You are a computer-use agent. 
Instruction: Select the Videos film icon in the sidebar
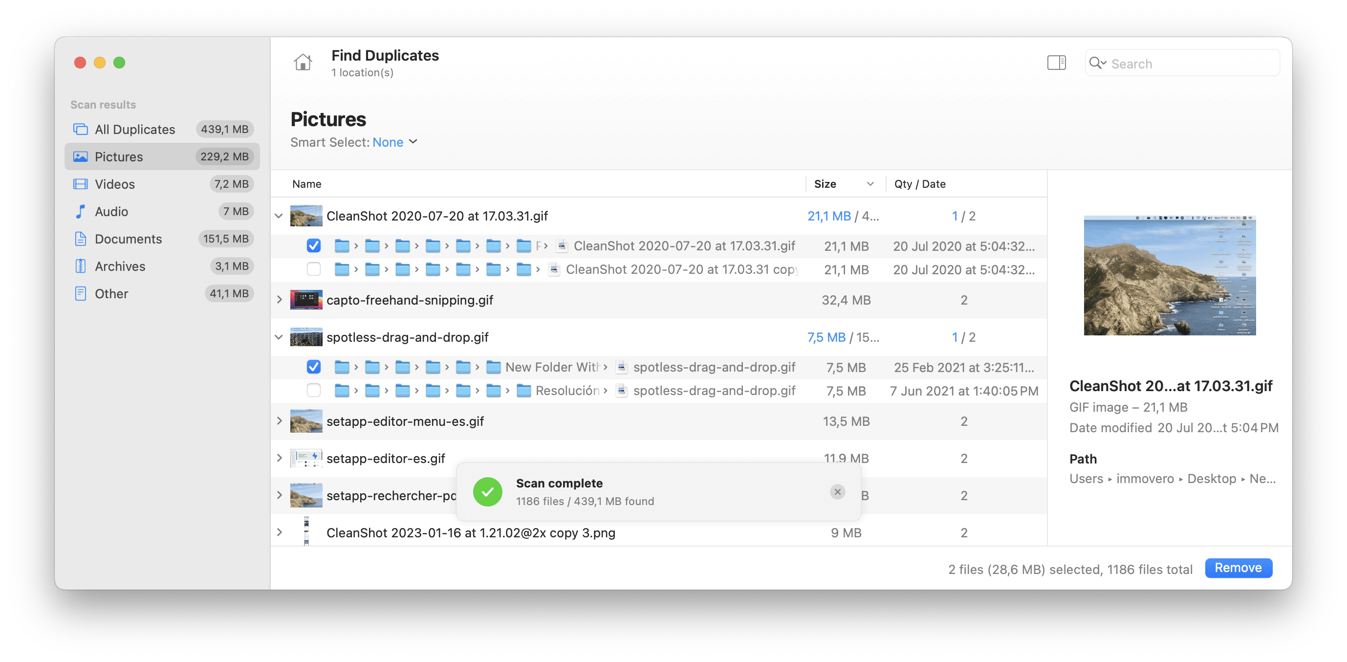81,184
